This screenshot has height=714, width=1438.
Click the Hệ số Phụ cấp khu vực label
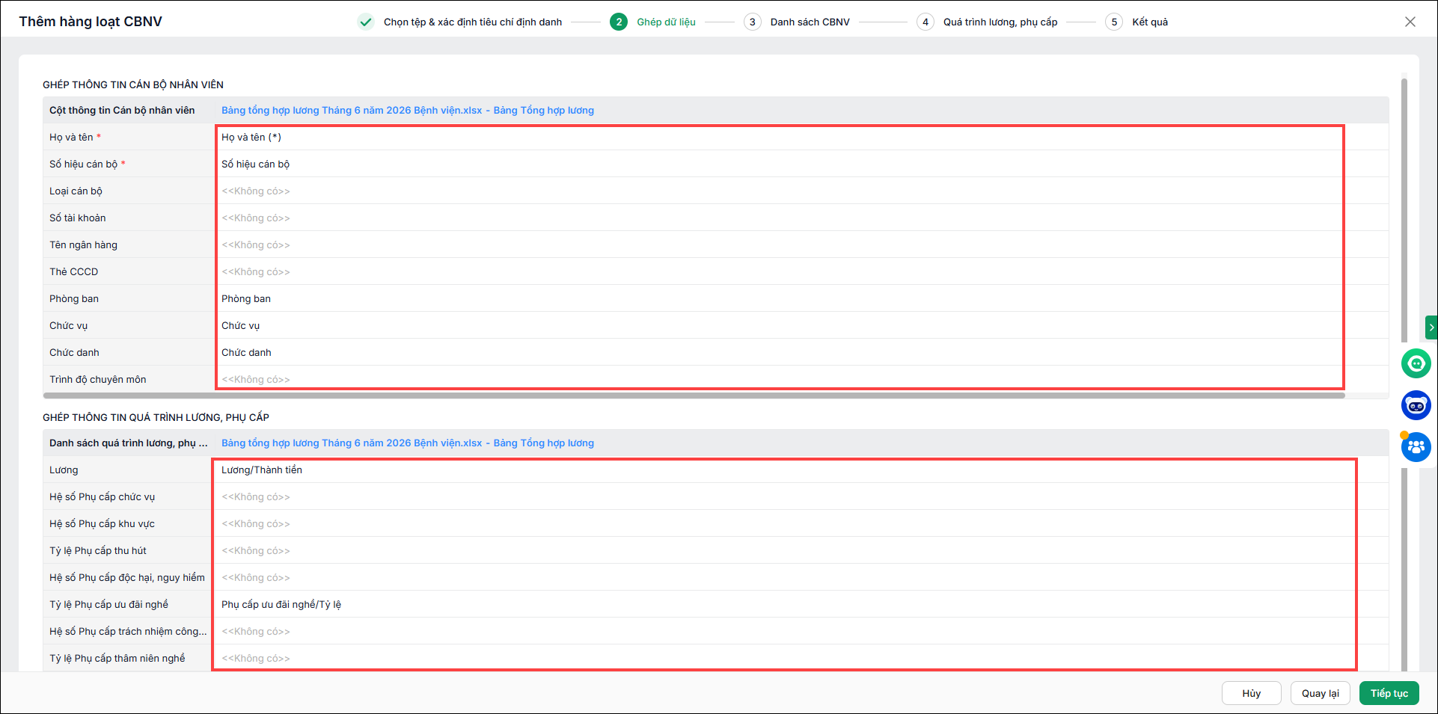[x=102, y=523]
